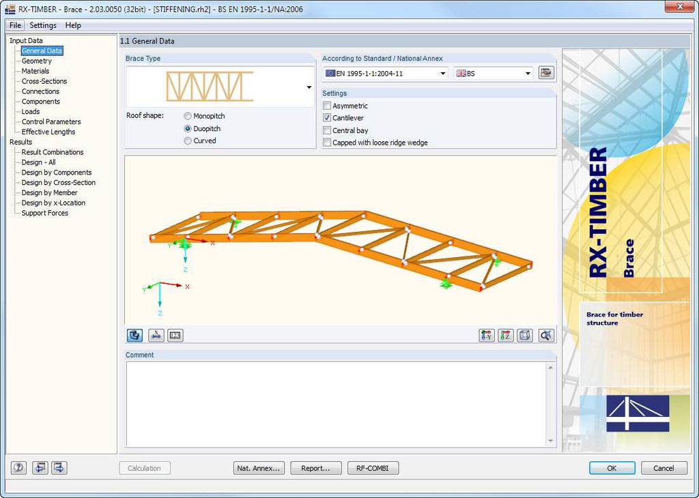Open the EN 1995-1-1:2004-11 standard dropdown

pos(442,74)
